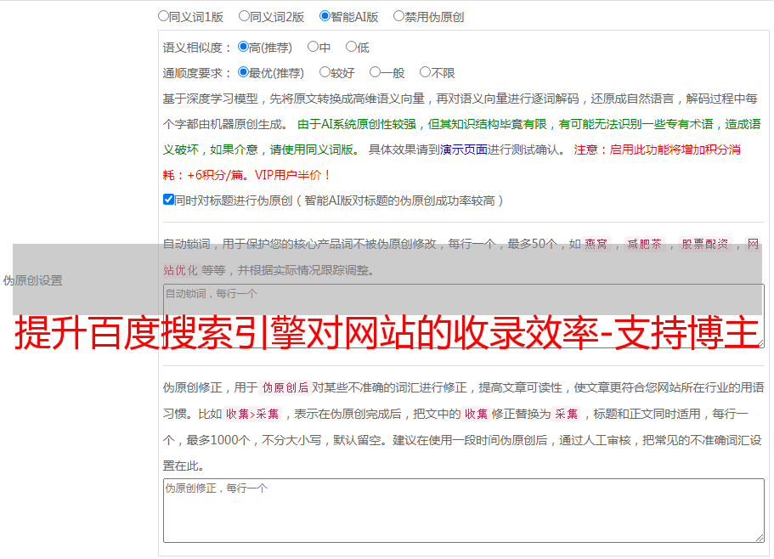Click the 收集>采集 example code tag
Screen dimensions: 774x559
coord(252,414)
